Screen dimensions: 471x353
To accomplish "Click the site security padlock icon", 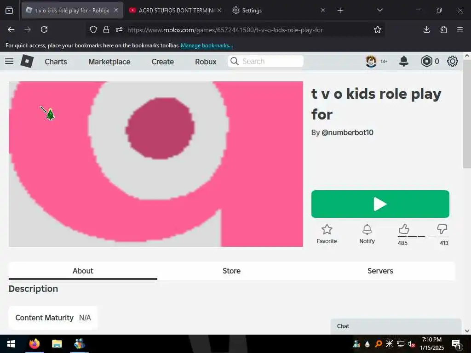I will tap(106, 29).
